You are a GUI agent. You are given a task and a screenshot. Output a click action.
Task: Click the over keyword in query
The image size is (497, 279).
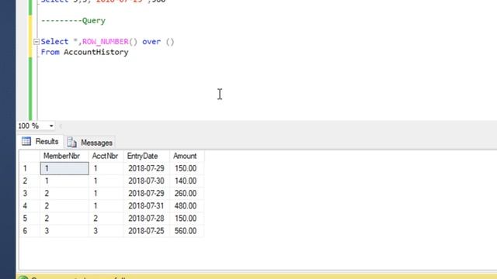tap(151, 42)
